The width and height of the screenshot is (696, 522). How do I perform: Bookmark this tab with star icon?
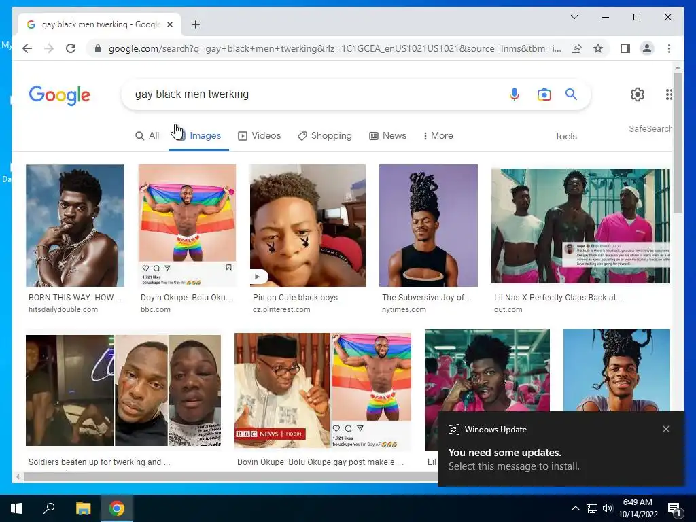pos(598,48)
